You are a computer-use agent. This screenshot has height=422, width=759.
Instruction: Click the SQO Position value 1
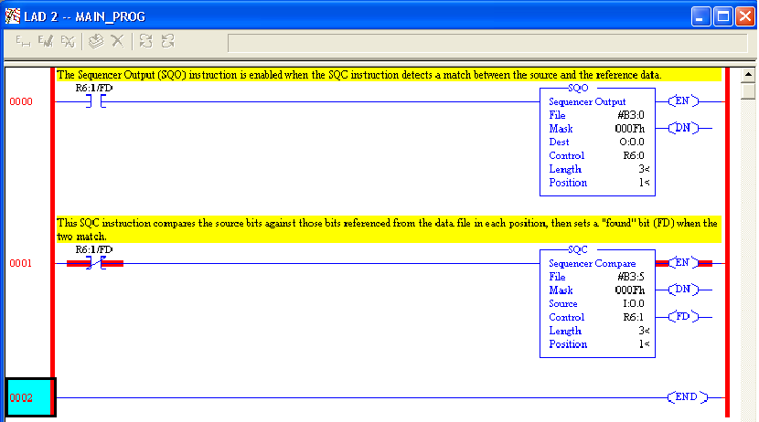point(643,183)
